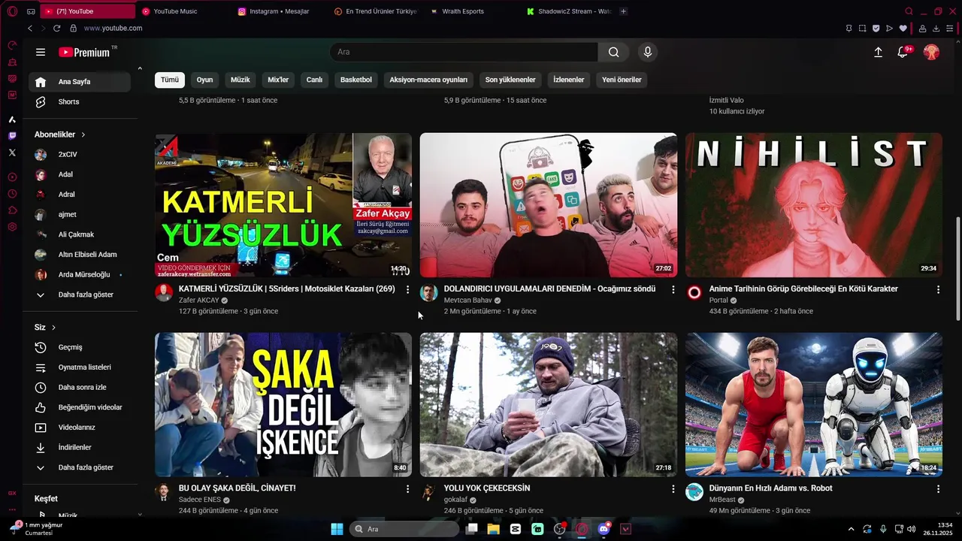
Task: Open the ŞAKA DEĞİL İŞKENCE thumbnail
Action: pos(283,405)
